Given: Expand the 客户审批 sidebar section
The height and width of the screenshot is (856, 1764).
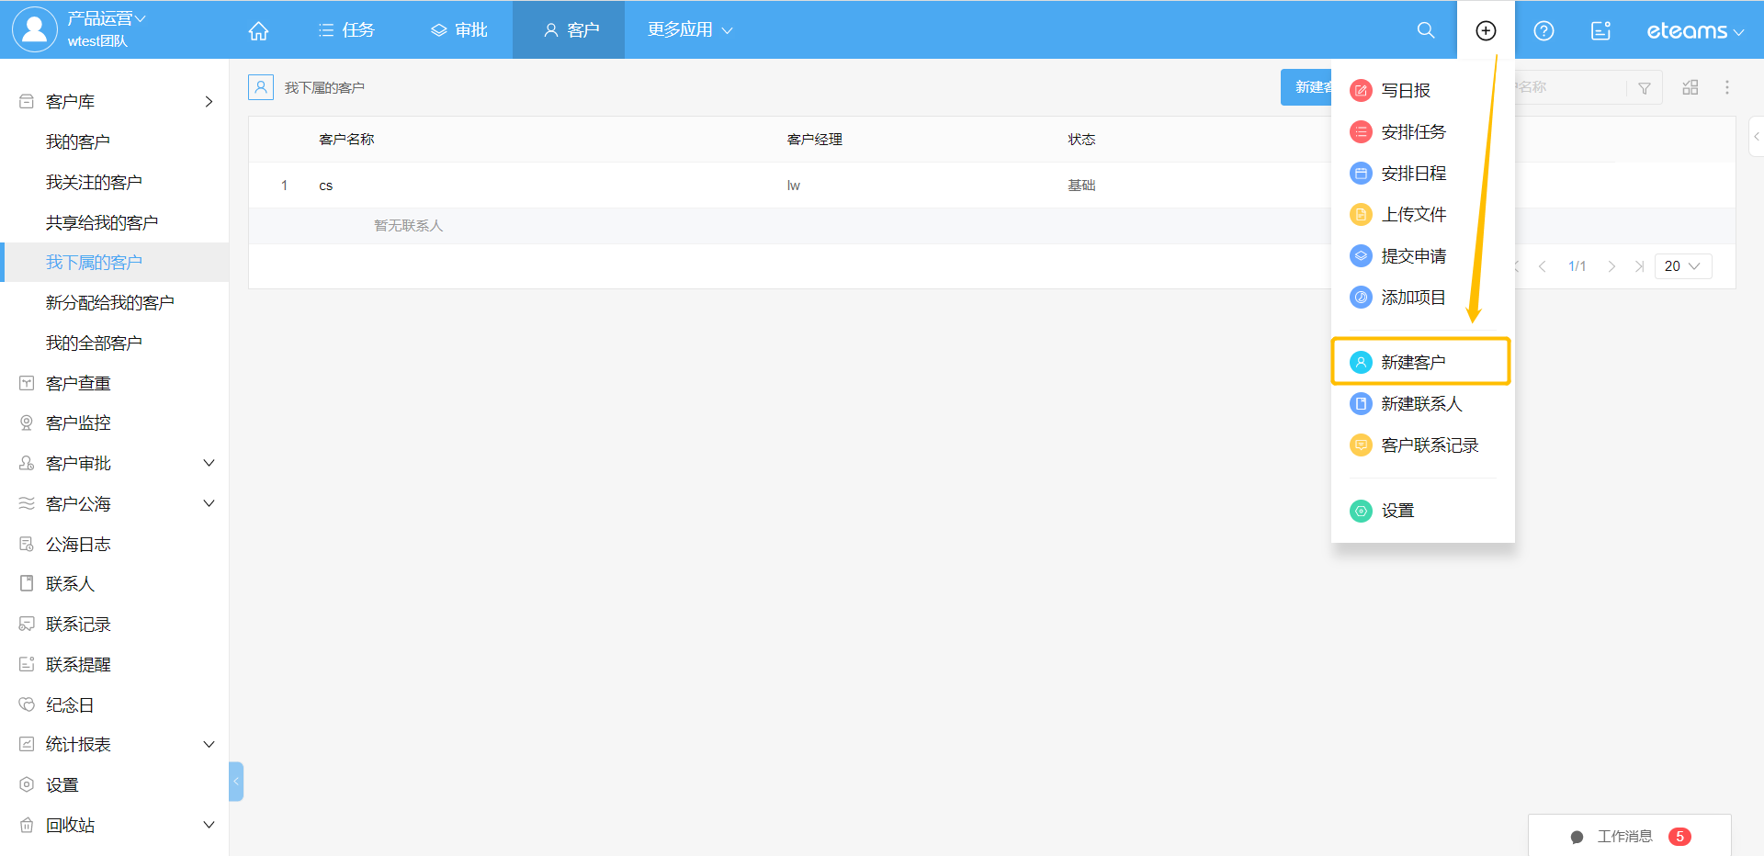Looking at the screenshot, I should [209, 463].
